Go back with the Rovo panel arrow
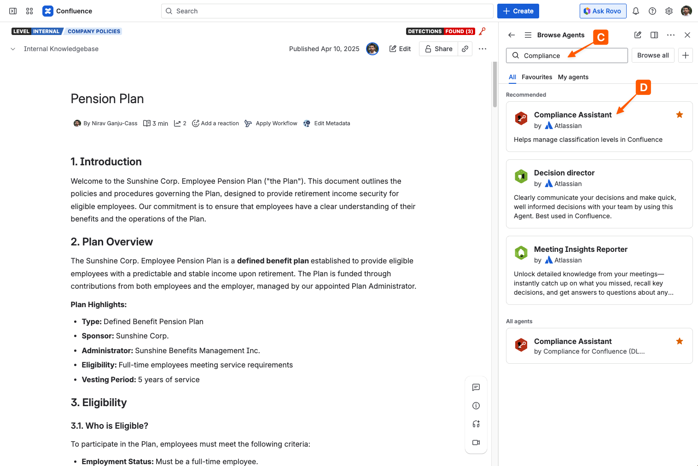Viewport: 698px width, 466px height. pyautogui.click(x=512, y=35)
